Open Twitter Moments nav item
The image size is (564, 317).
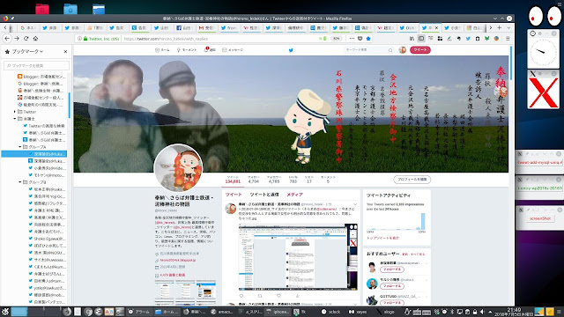pos(187,50)
